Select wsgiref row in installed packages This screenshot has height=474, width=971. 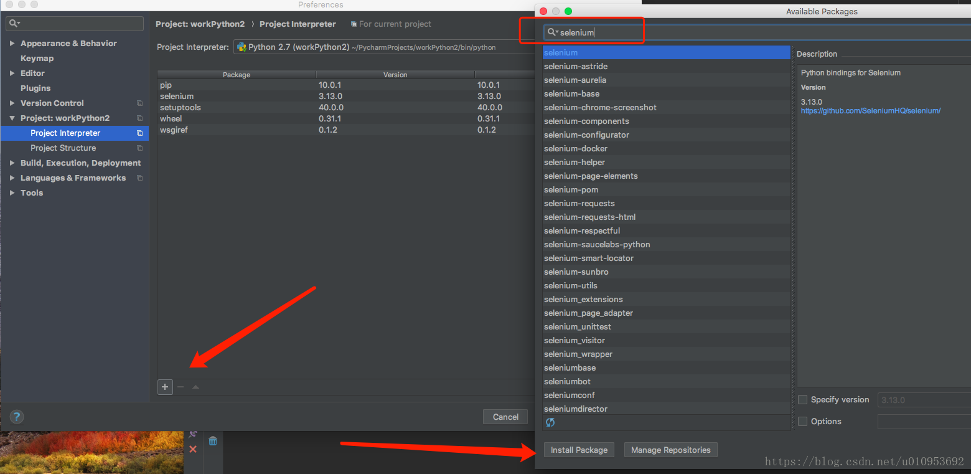(x=346, y=130)
